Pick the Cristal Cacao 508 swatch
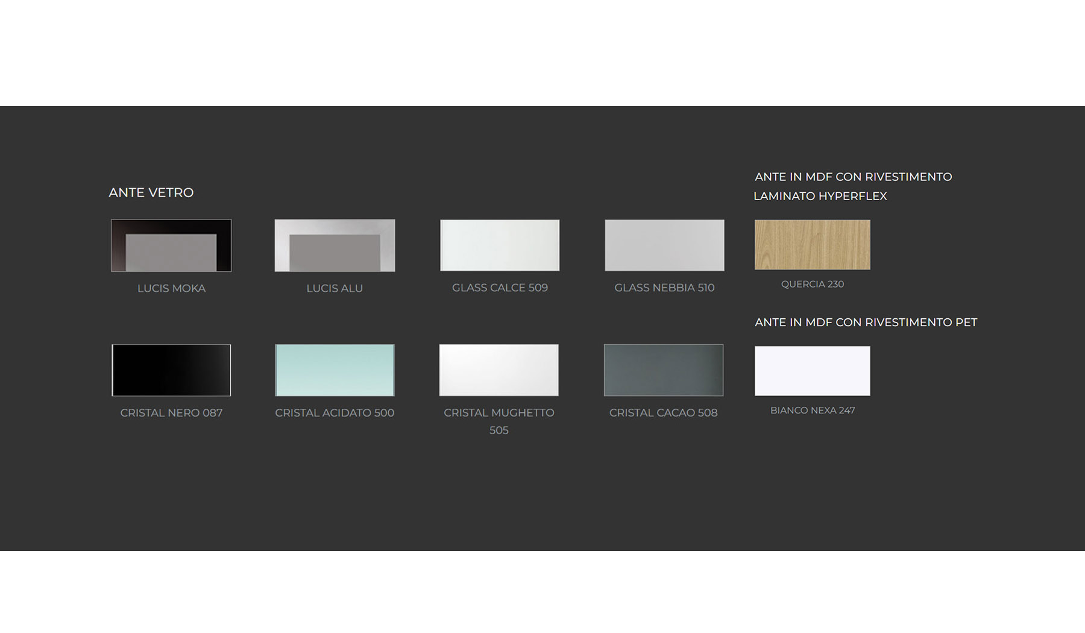This screenshot has width=1085, height=633. [x=663, y=370]
